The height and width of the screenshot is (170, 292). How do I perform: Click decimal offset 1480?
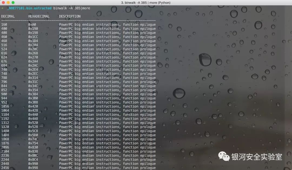pyautogui.click(x=5, y=131)
